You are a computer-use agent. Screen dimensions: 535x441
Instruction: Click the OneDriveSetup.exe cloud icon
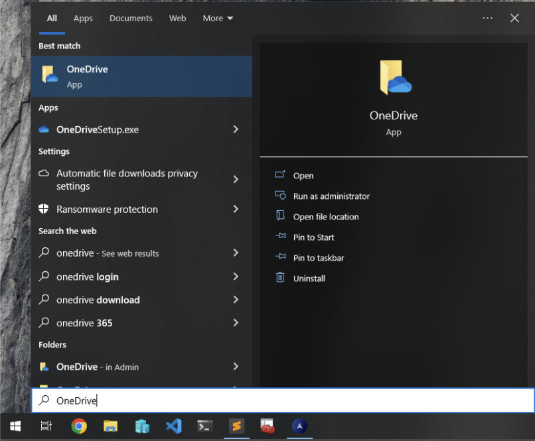[44, 129]
